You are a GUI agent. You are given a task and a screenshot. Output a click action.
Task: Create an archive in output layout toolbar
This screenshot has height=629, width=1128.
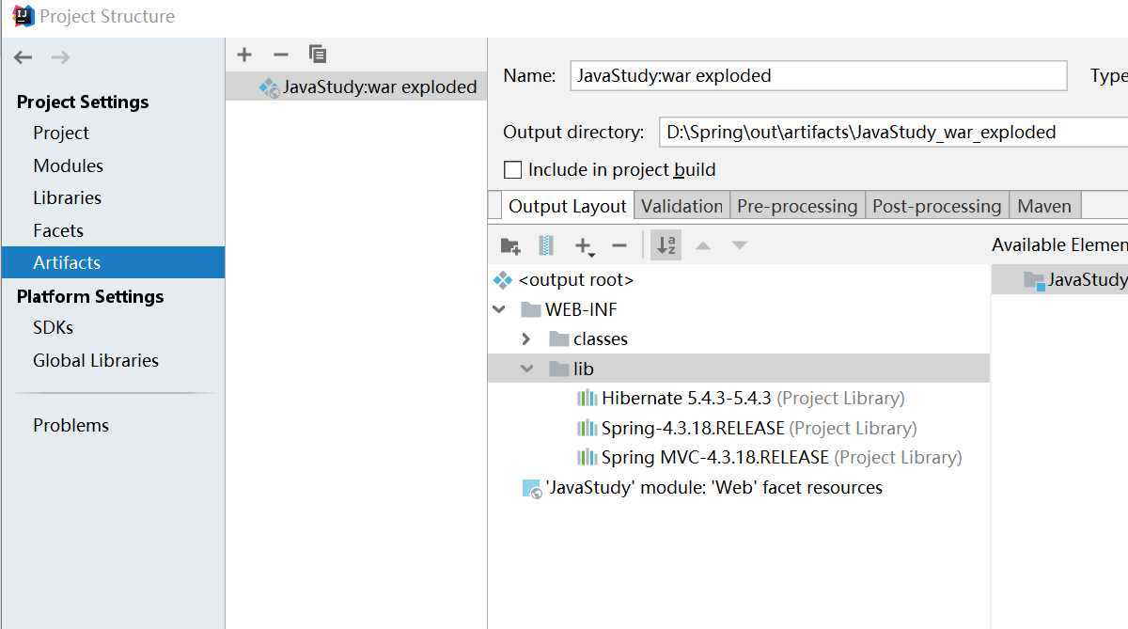click(546, 245)
